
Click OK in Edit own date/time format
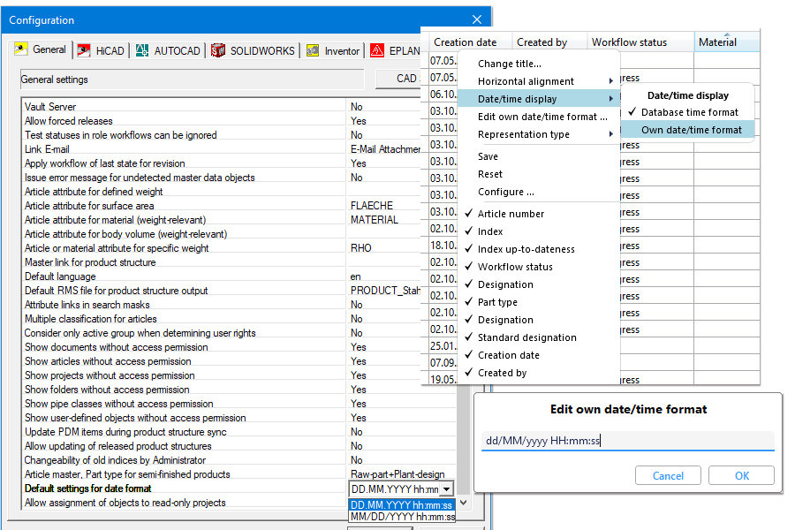coord(741,476)
